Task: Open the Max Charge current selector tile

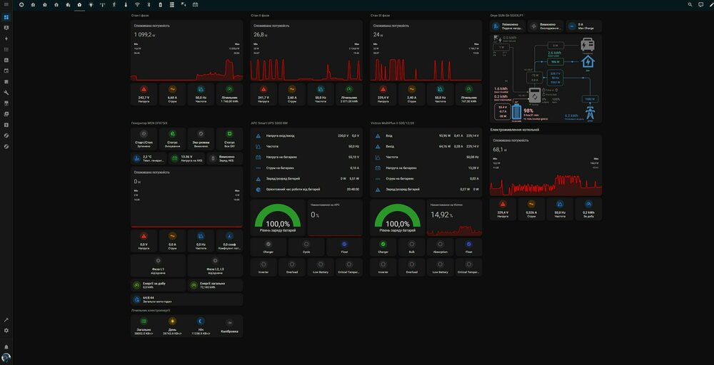Action: coord(584,26)
